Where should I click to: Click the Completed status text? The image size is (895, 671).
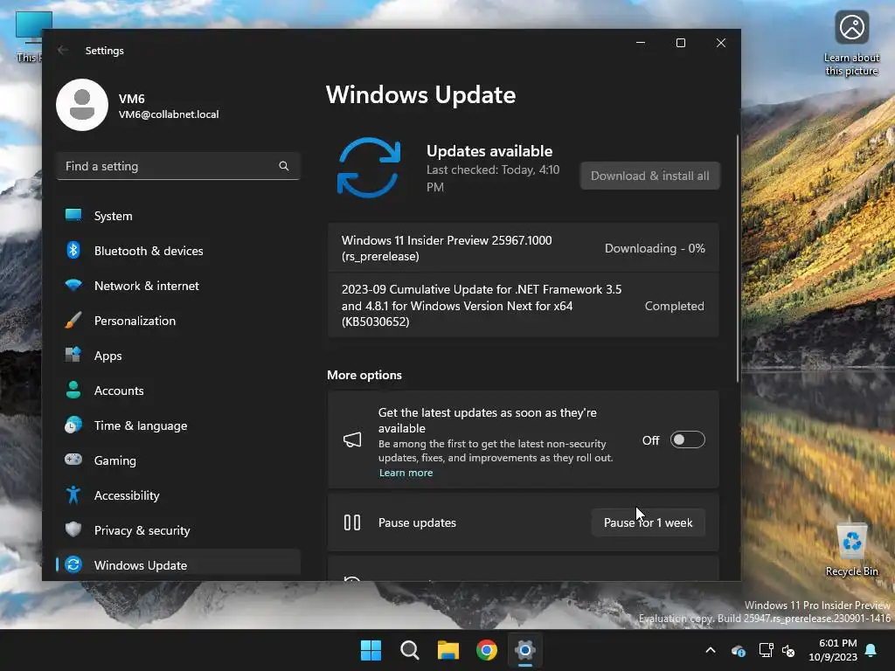(674, 306)
